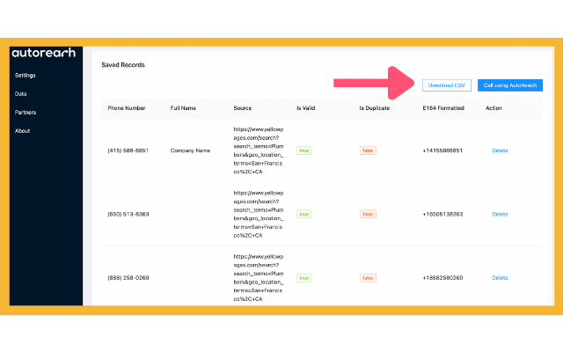The width and height of the screenshot is (563, 352).
Task: Click the Download CSV button
Action: pyautogui.click(x=447, y=85)
